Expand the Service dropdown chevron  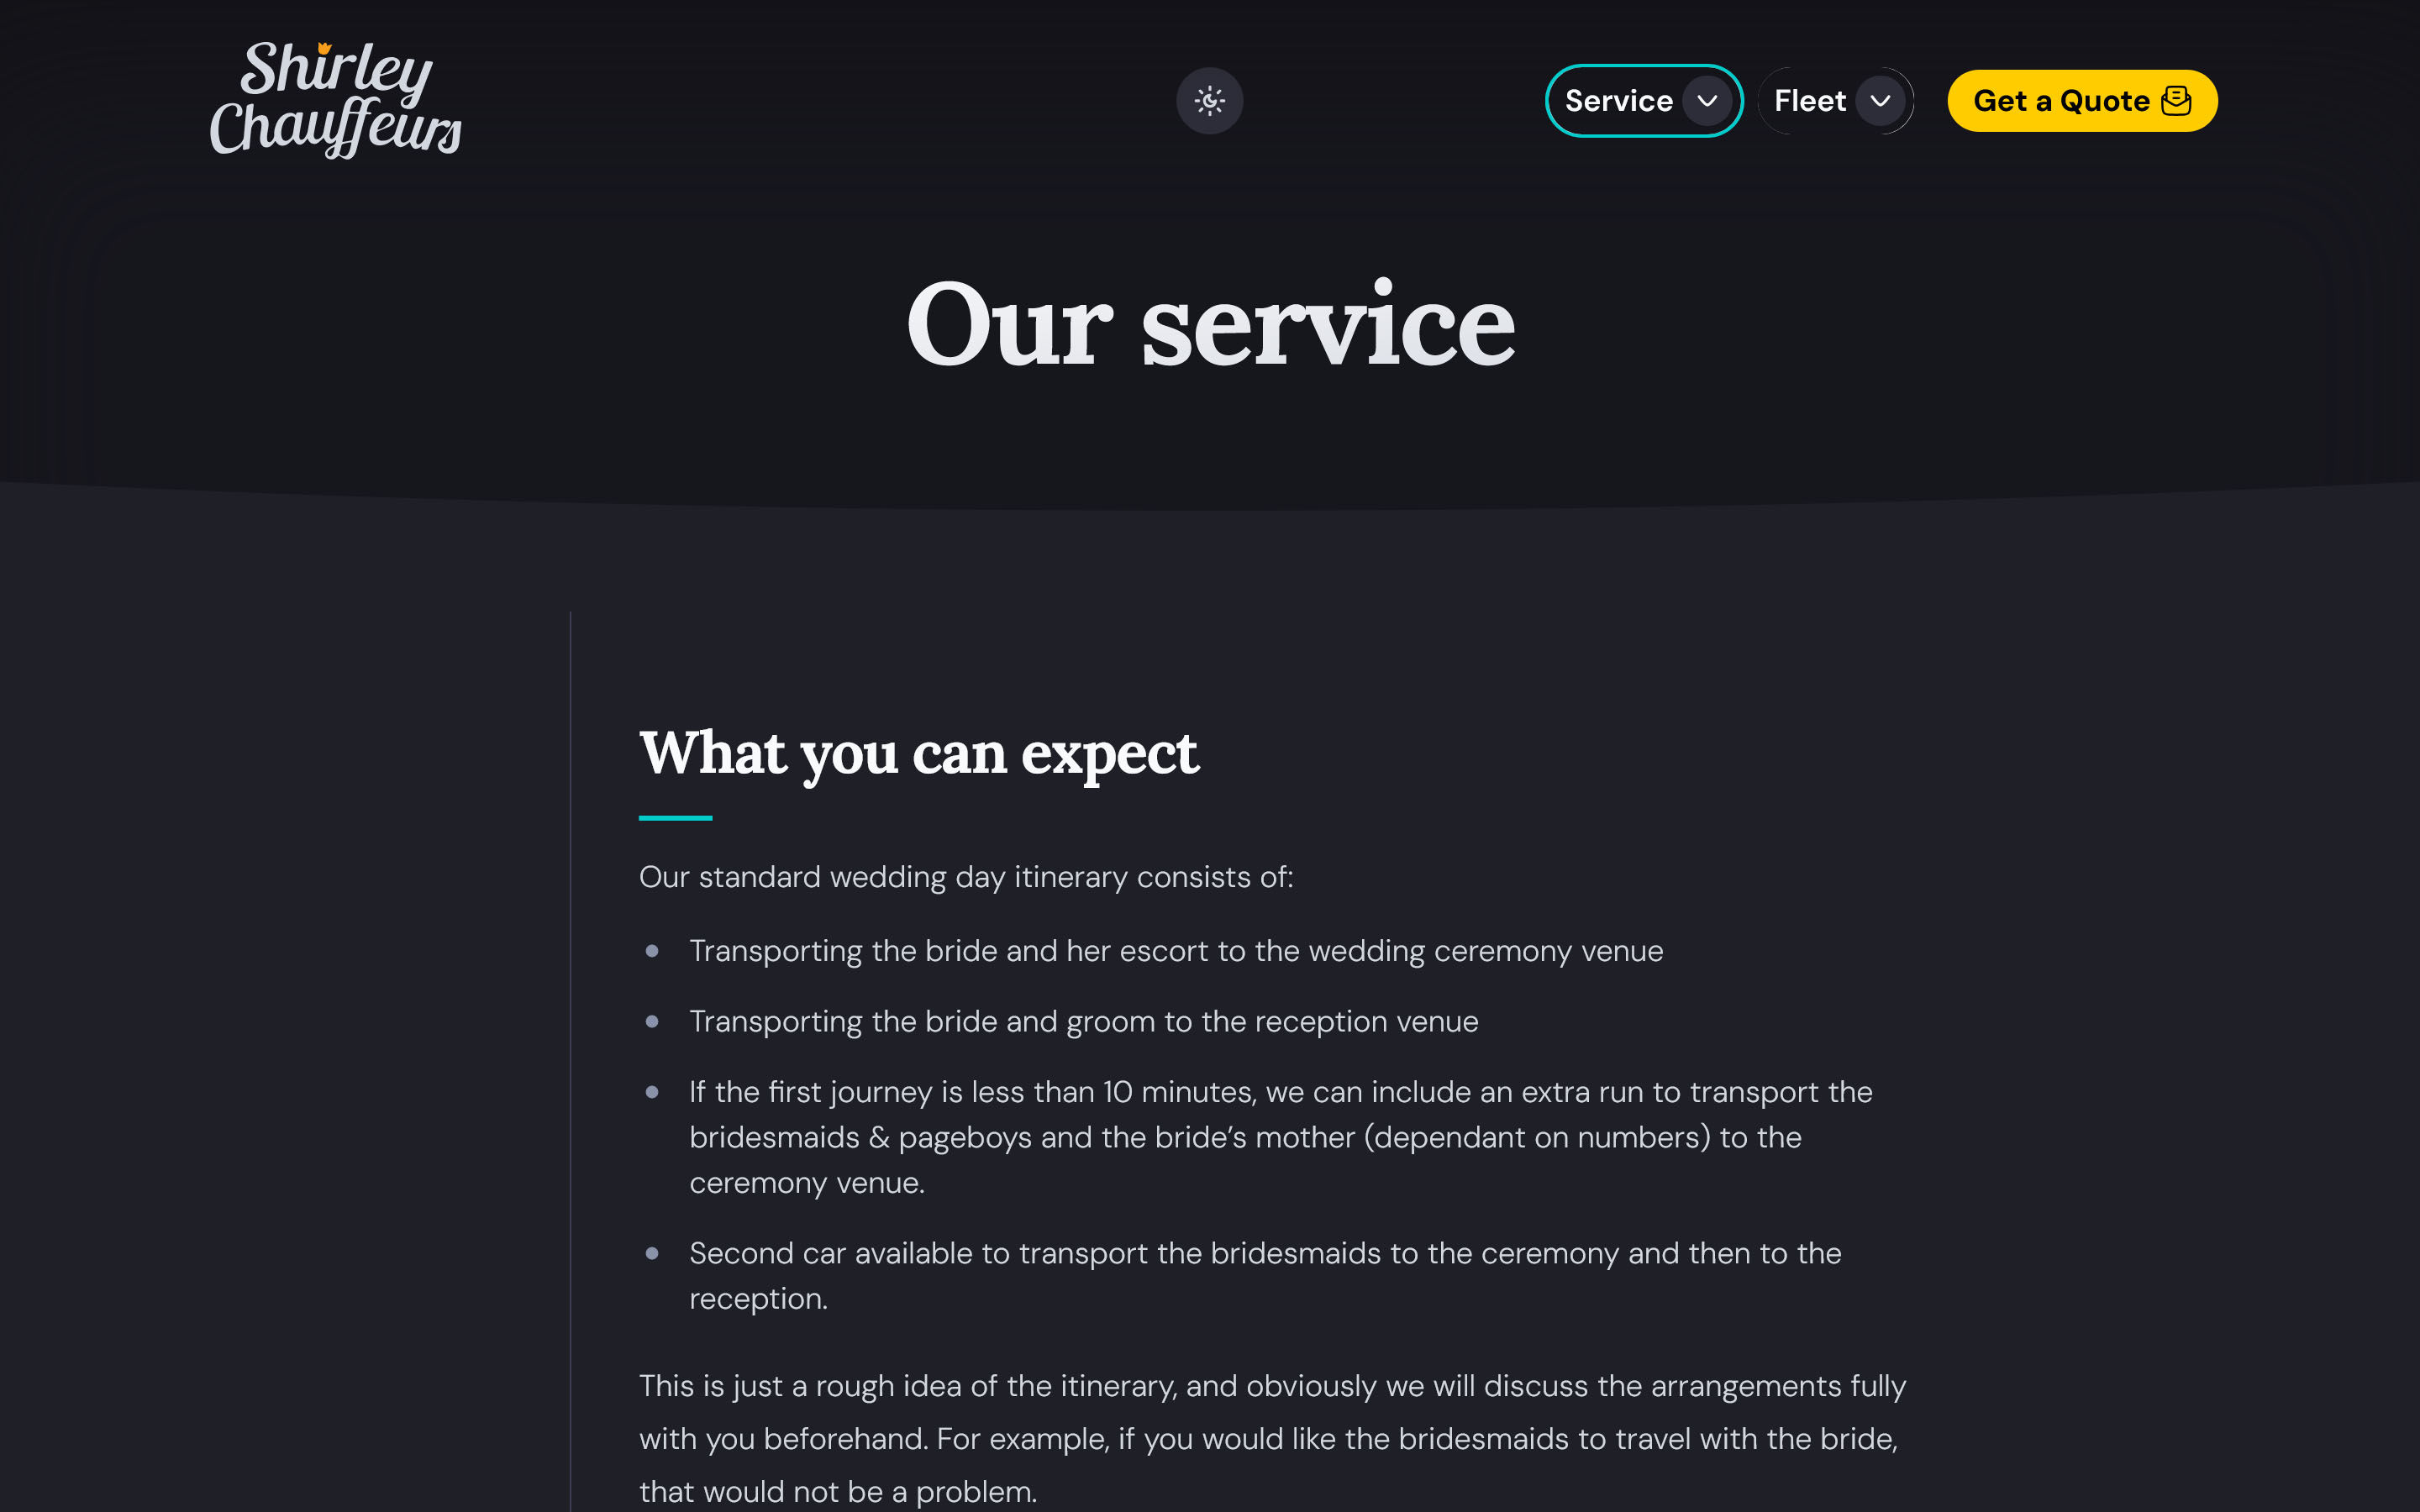[1707, 101]
